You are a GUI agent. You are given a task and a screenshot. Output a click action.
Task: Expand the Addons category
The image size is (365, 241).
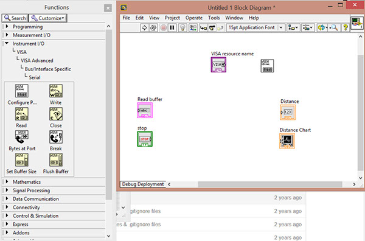click(x=7, y=232)
